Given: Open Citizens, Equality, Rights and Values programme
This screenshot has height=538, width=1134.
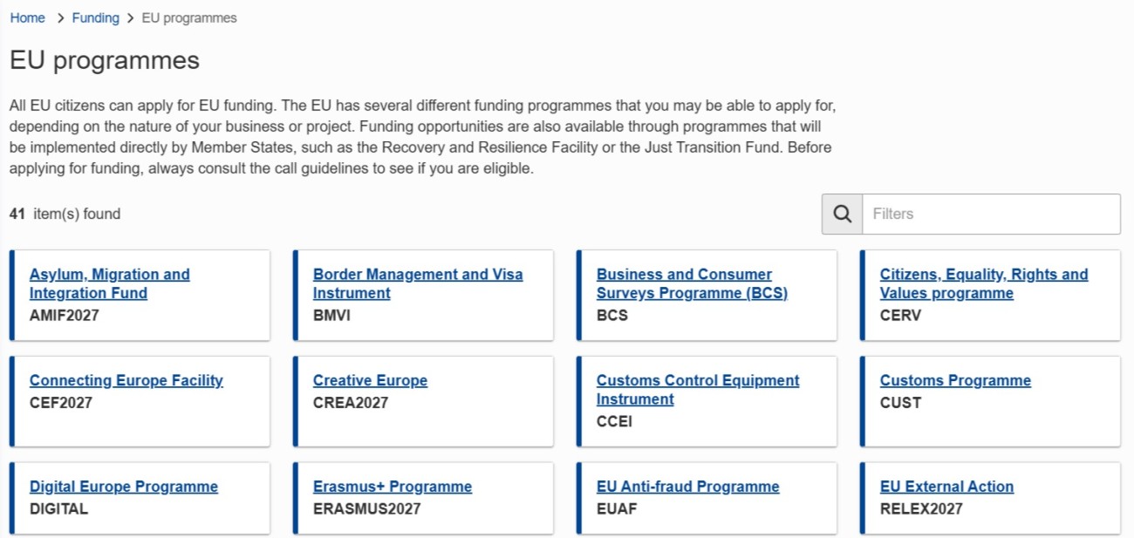Looking at the screenshot, I should tap(983, 283).
